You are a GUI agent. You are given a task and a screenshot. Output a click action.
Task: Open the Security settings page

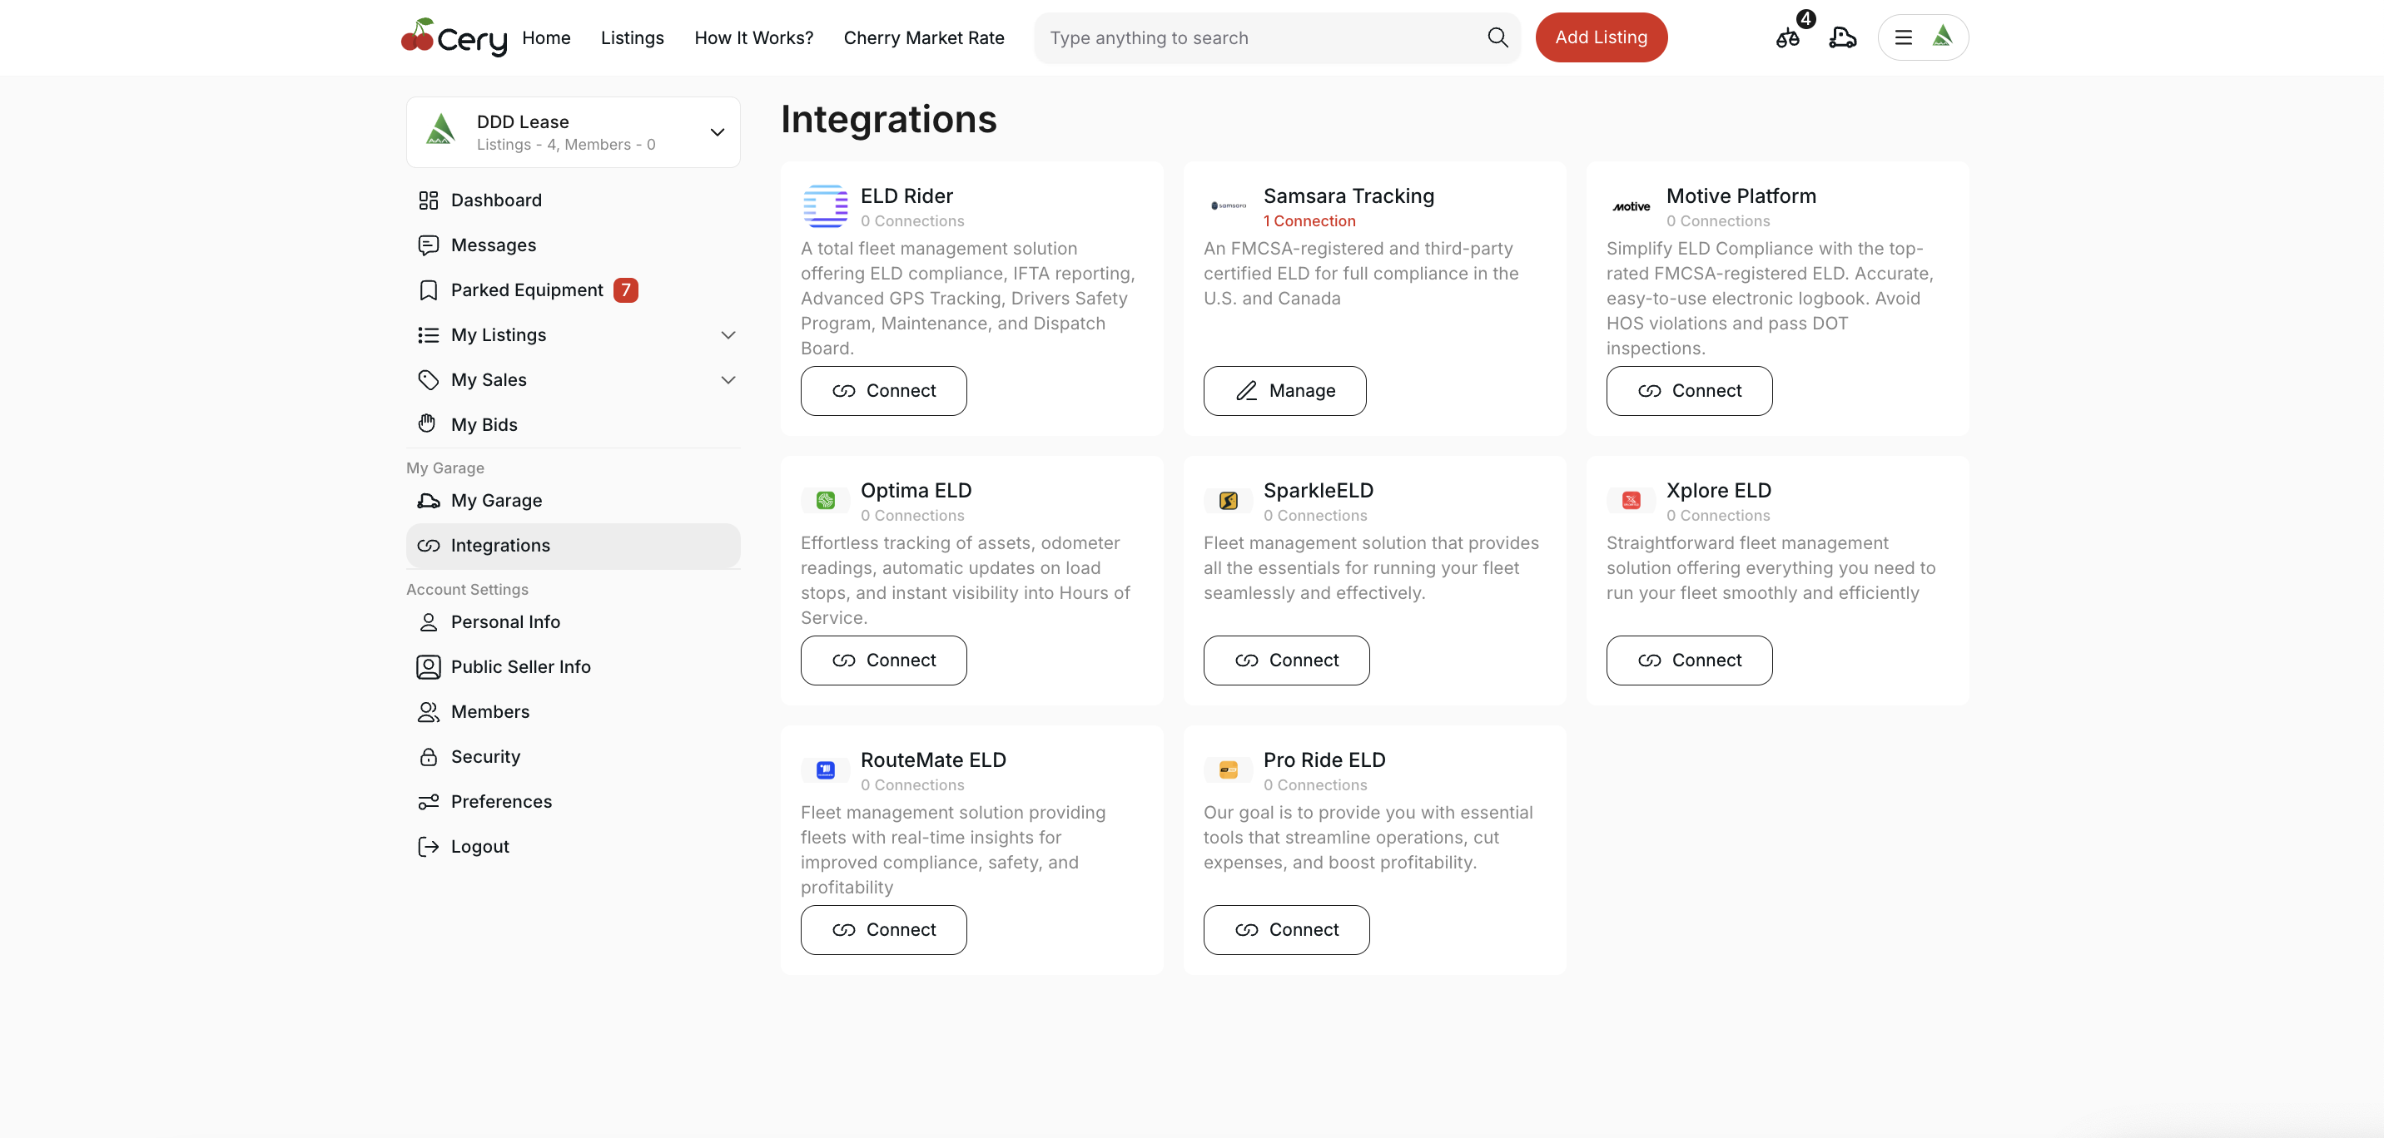coord(485,757)
